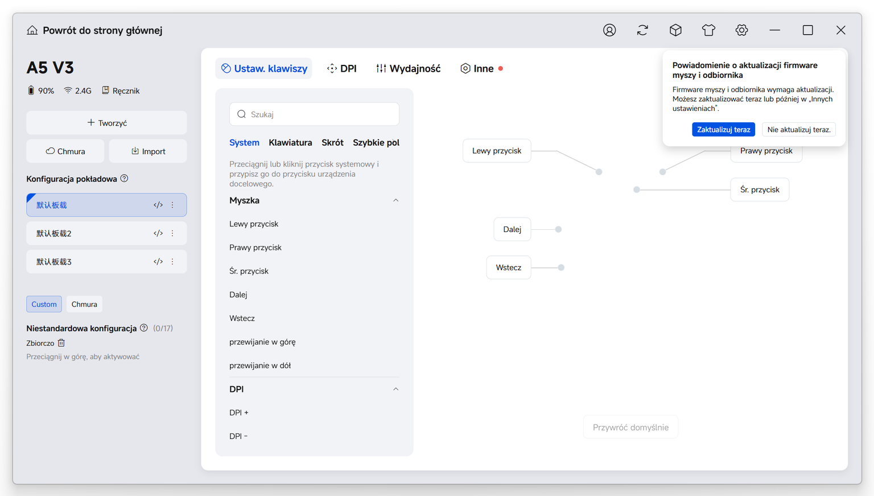
Task: Click code icon on 默认板载2 profile
Action: [x=158, y=233]
